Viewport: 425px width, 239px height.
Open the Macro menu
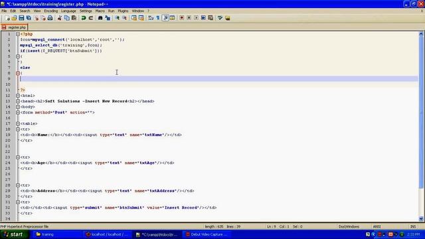point(100,11)
